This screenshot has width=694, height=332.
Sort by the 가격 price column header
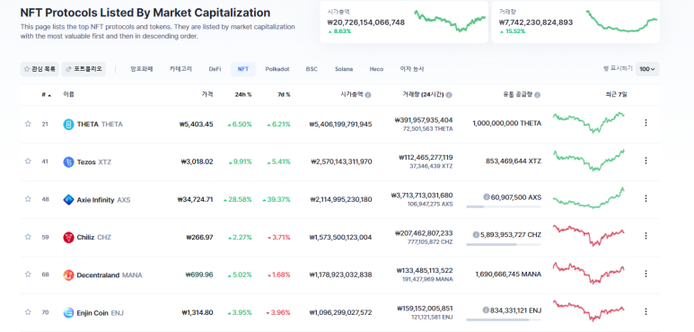point(207,94)
